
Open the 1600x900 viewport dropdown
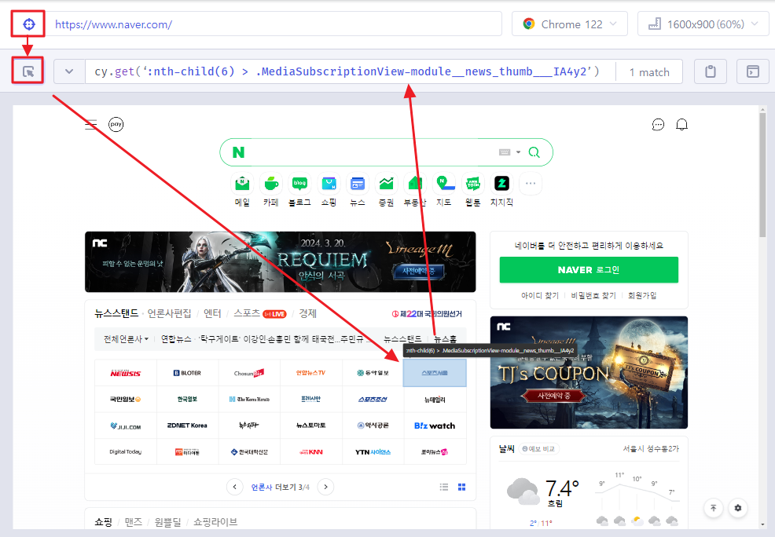pos(703,24)
